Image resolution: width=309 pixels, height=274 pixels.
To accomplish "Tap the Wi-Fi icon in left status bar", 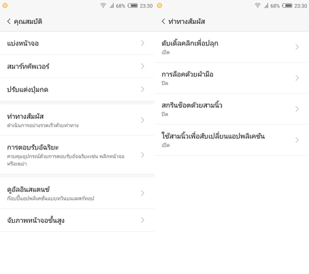I will 103,5.
